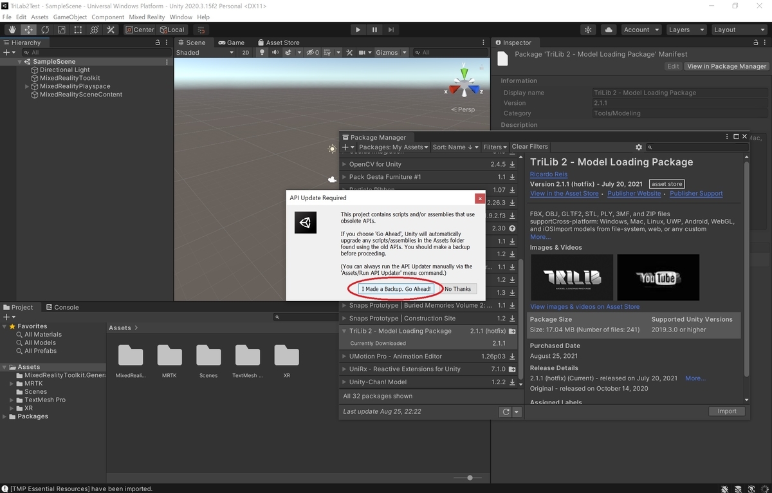The image size is (772, 493).
Task: Toggle hidden objects visibility counter
Action: pyautogui.click(x=313, y=53)
